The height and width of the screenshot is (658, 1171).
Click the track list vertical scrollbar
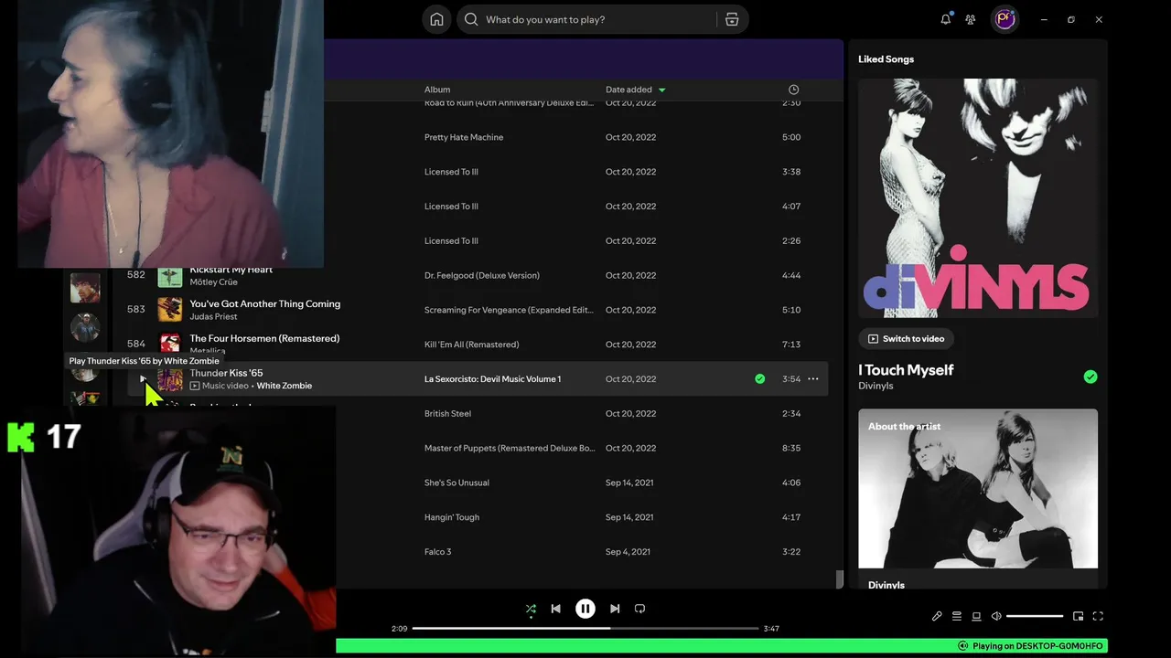click(x=839, y=579)
